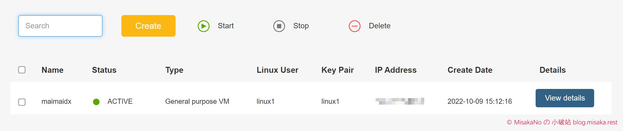Click the Type column header
The image size is (623, 131).
[x=174, y=70]
